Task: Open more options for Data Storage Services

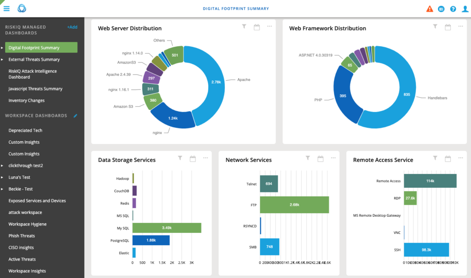Action: (206, 158)
